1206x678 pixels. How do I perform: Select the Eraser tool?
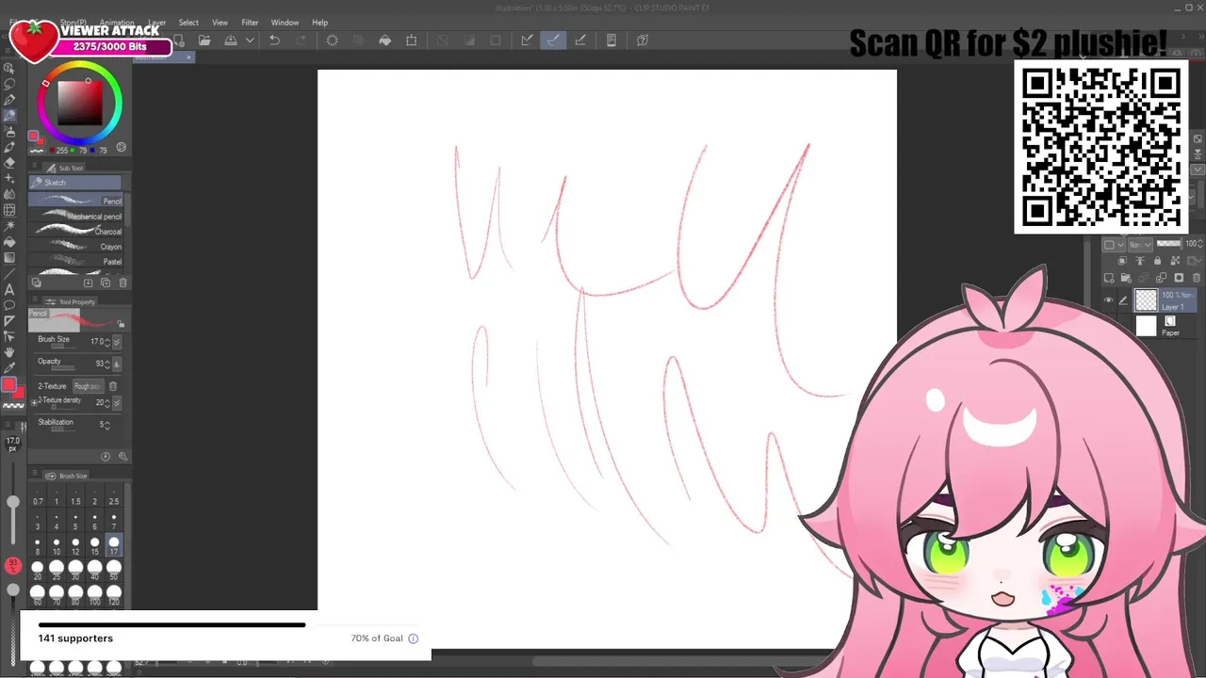click(x=9, y=162)
